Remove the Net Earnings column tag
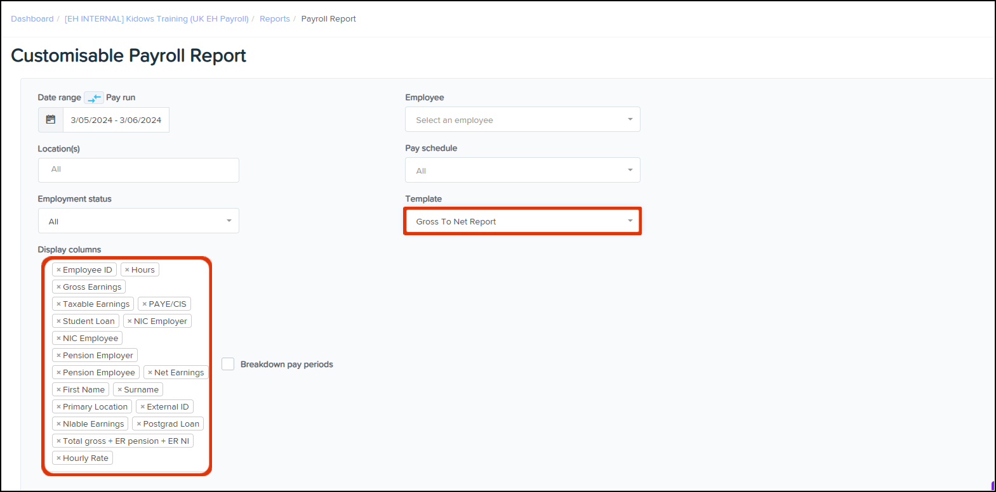996x492 pixels. [x=150, y=373]
